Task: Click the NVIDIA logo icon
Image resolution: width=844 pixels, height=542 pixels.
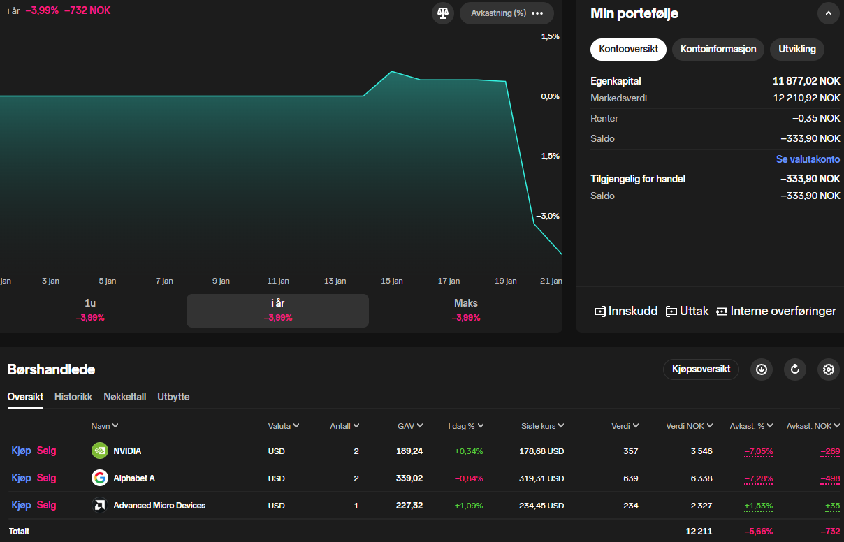Action: tap(100, 451)
